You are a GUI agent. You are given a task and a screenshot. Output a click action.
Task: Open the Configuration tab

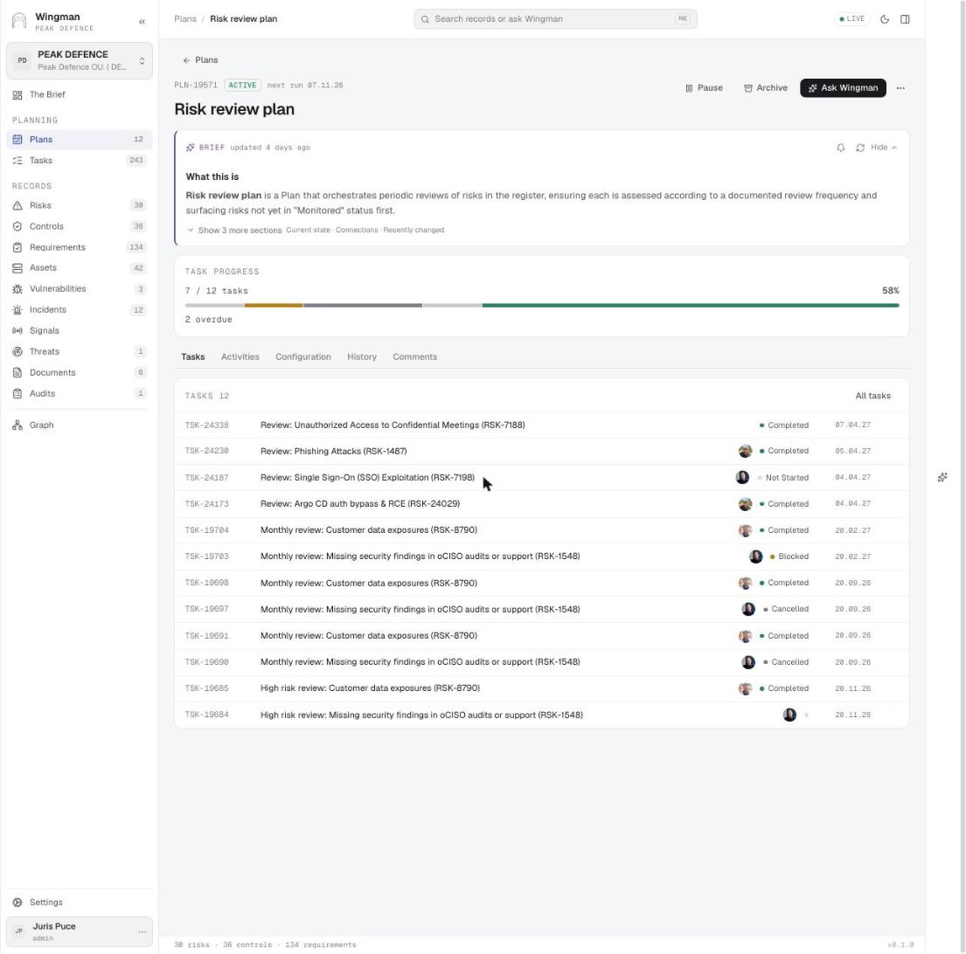tap(303, 357)
